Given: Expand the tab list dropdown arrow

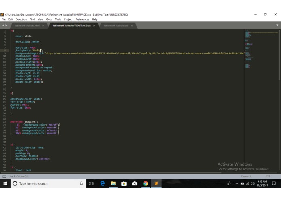Looking at the screenshot, I should click(x=277, y=25).
